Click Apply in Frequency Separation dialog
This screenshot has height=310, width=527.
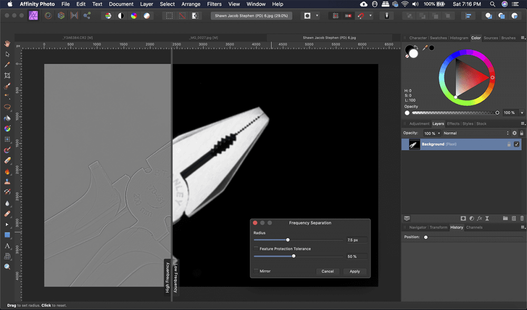click(355, 271)
